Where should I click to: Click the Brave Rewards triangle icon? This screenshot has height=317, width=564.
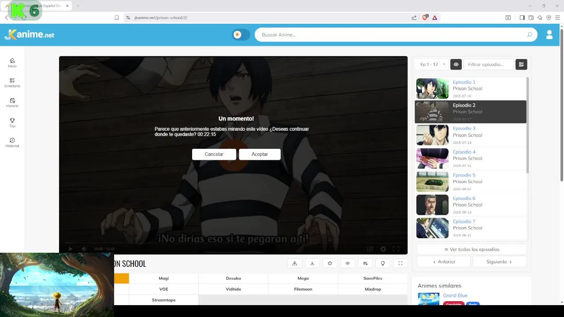coord(434,18)
